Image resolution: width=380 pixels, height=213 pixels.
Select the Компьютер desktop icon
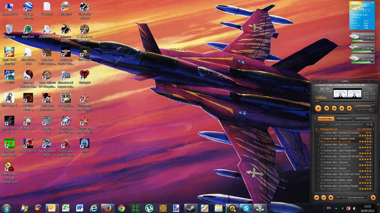click(x=9, y=9)
